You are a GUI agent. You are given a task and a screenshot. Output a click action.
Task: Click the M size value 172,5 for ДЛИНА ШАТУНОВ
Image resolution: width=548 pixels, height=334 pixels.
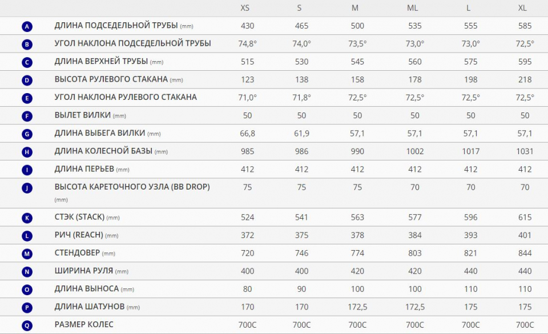click(357, 307)
